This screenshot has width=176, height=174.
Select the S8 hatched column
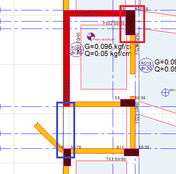128,103
